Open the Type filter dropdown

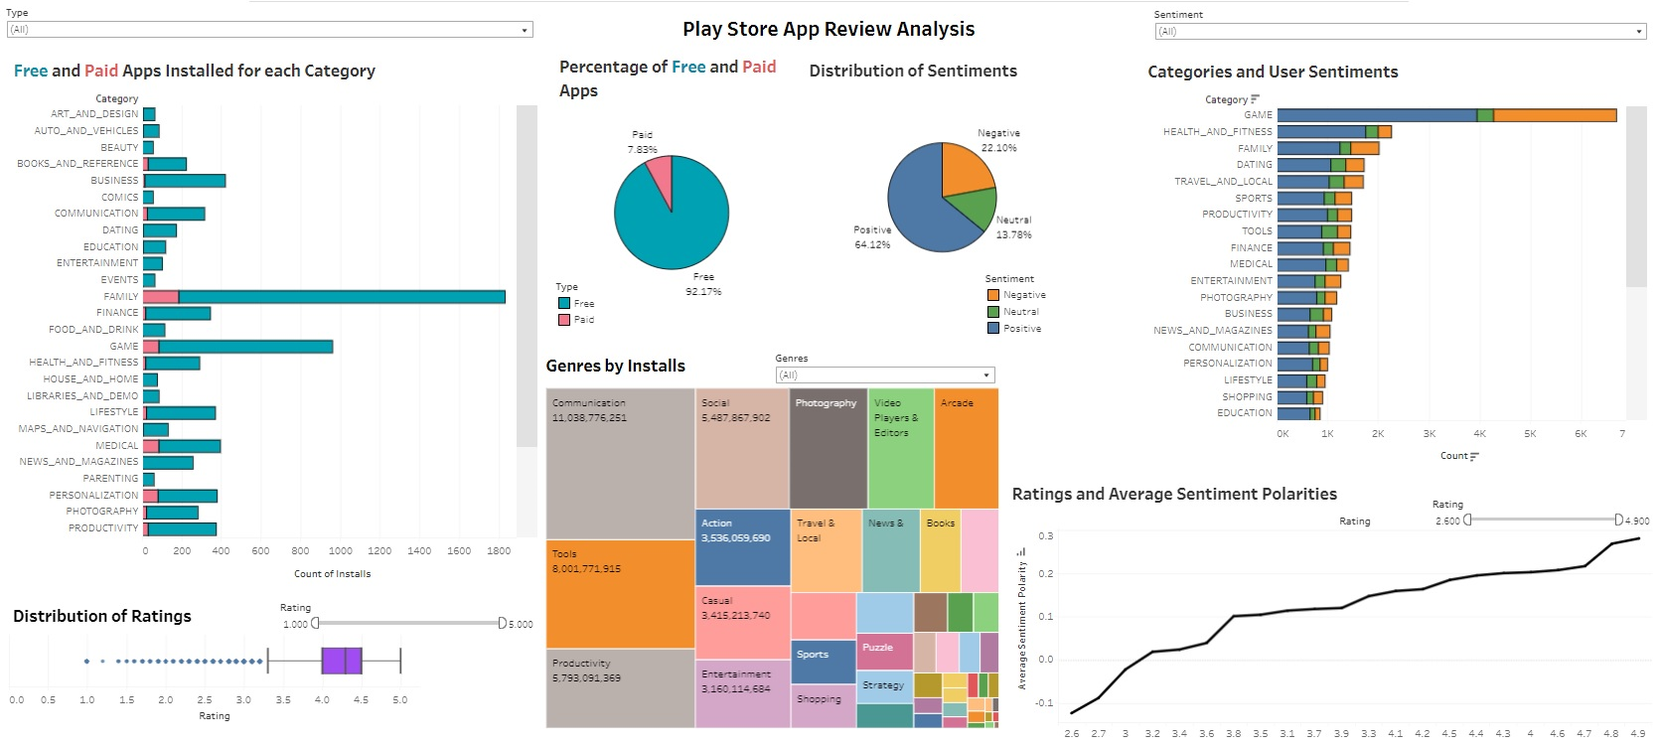[525, 31]
